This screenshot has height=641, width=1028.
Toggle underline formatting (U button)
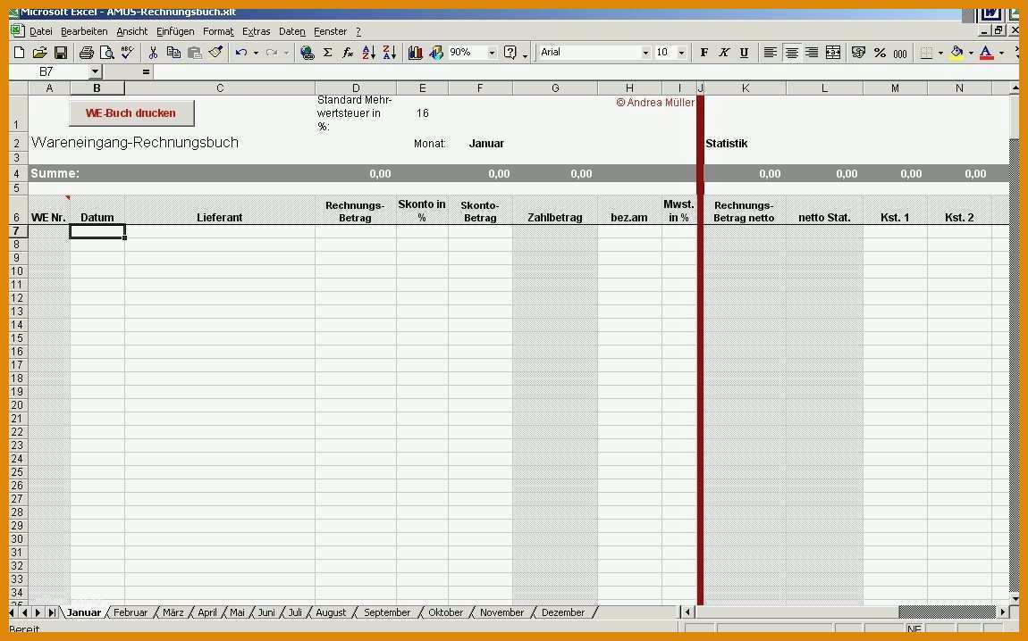coord(744,53)
